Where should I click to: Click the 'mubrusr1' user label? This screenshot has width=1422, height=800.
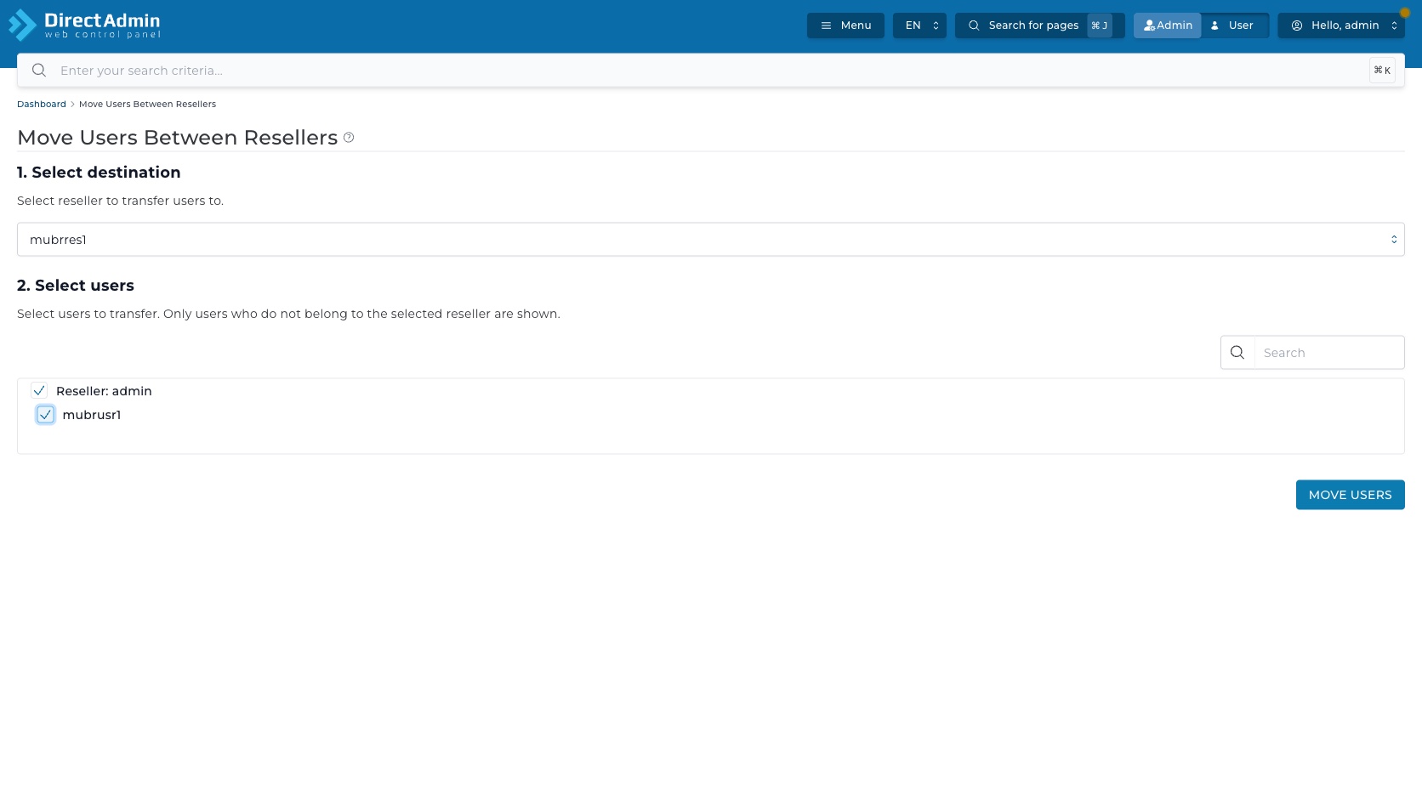(92, 415)
